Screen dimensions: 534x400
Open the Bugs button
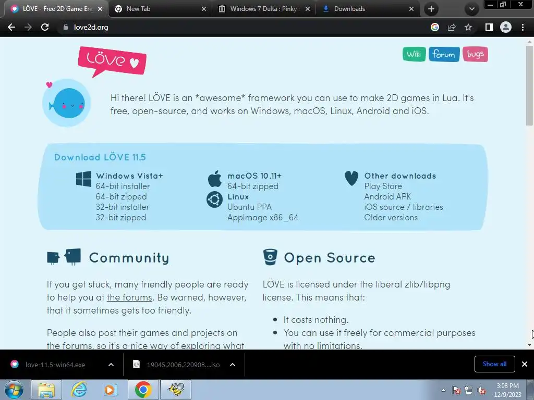click(476, 54)
